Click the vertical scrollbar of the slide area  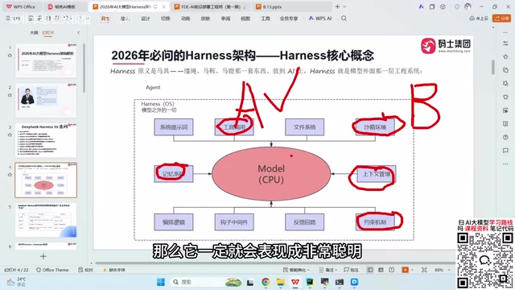click(493, 67)
